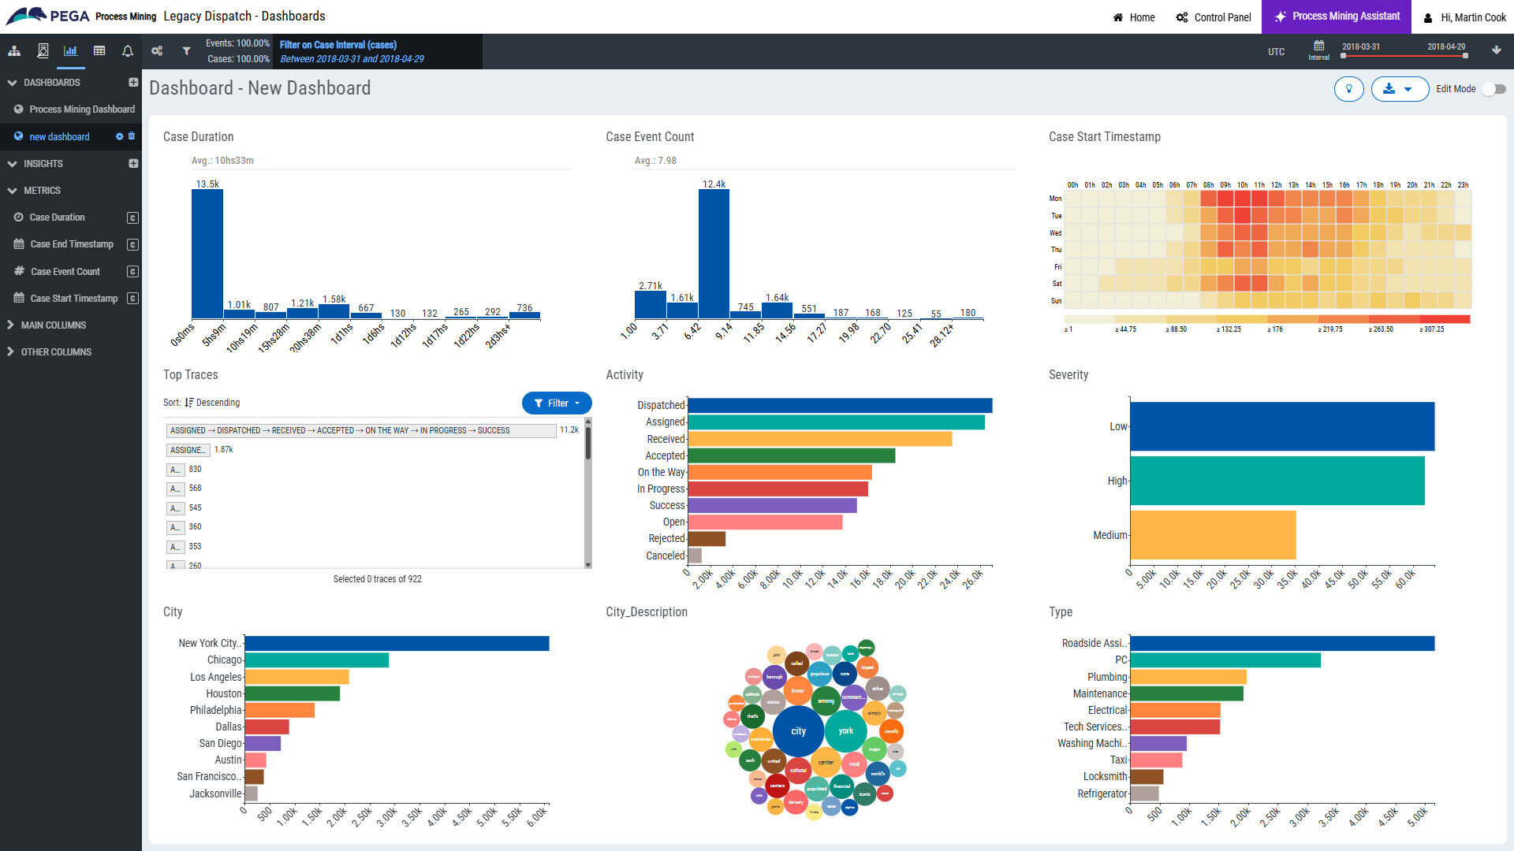Click the tallest 13.5k Case Duration bar

(x=207, y=254)
